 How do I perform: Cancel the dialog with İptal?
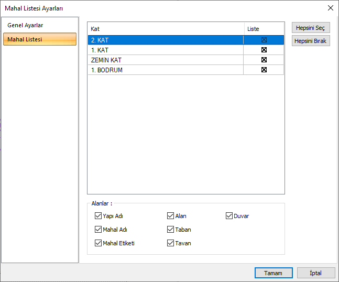316,273
